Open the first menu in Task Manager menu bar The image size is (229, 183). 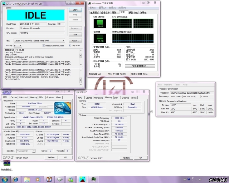click(93, 8)
